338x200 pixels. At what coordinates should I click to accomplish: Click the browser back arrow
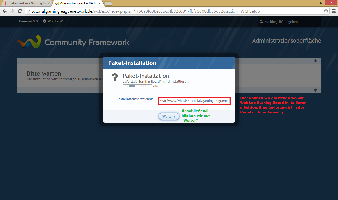click(4, 11)
